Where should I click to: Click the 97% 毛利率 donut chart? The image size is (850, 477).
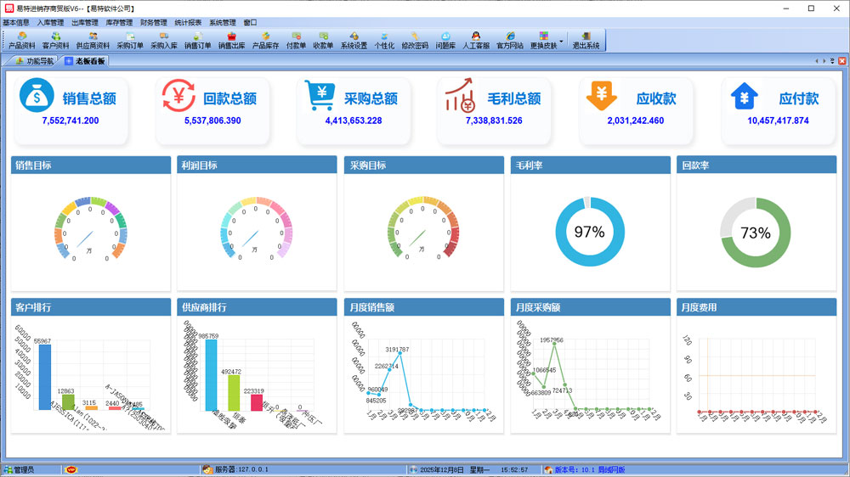pos(589,233)
